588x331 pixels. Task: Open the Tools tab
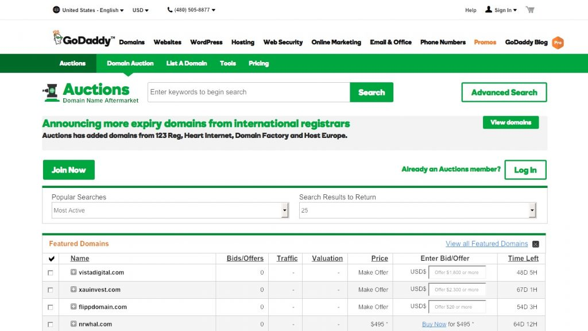pos(227,63)
